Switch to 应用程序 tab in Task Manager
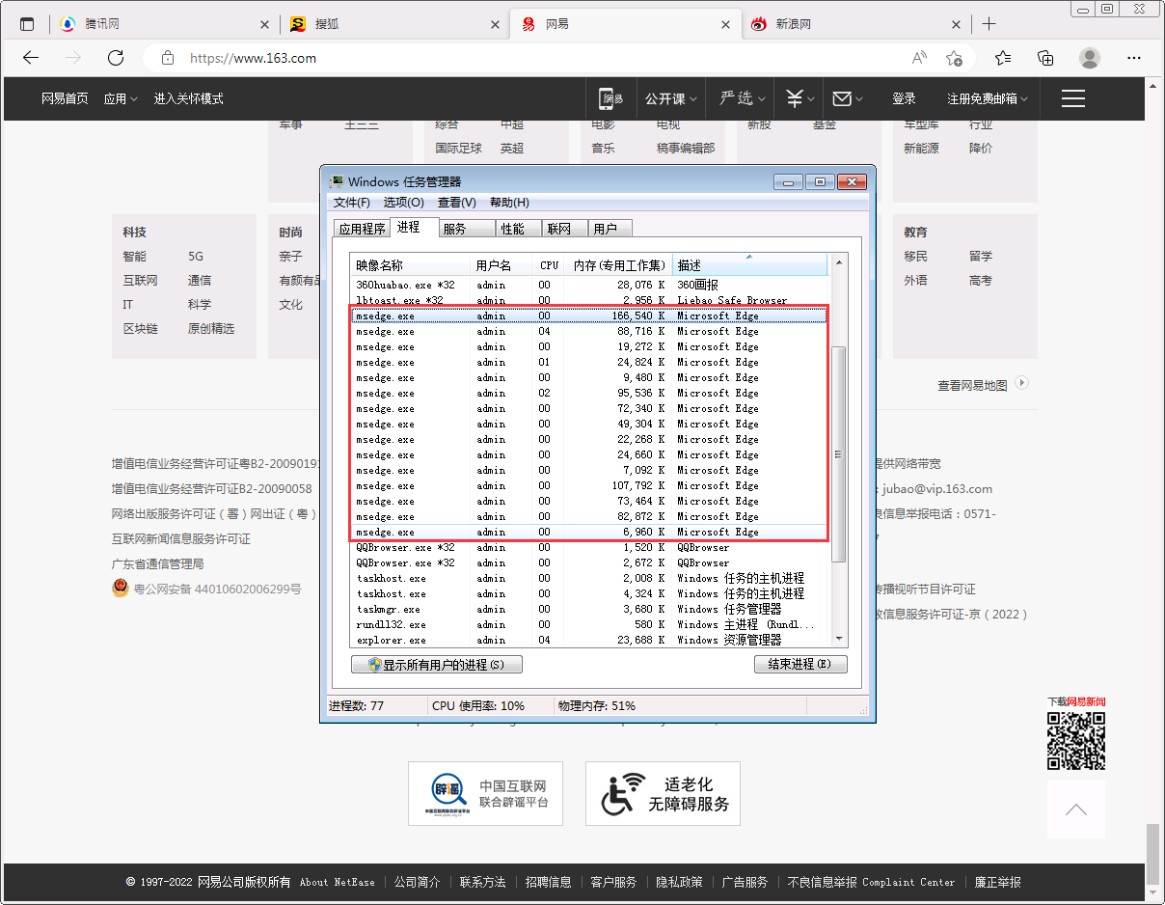 click(x=362, y=229)
